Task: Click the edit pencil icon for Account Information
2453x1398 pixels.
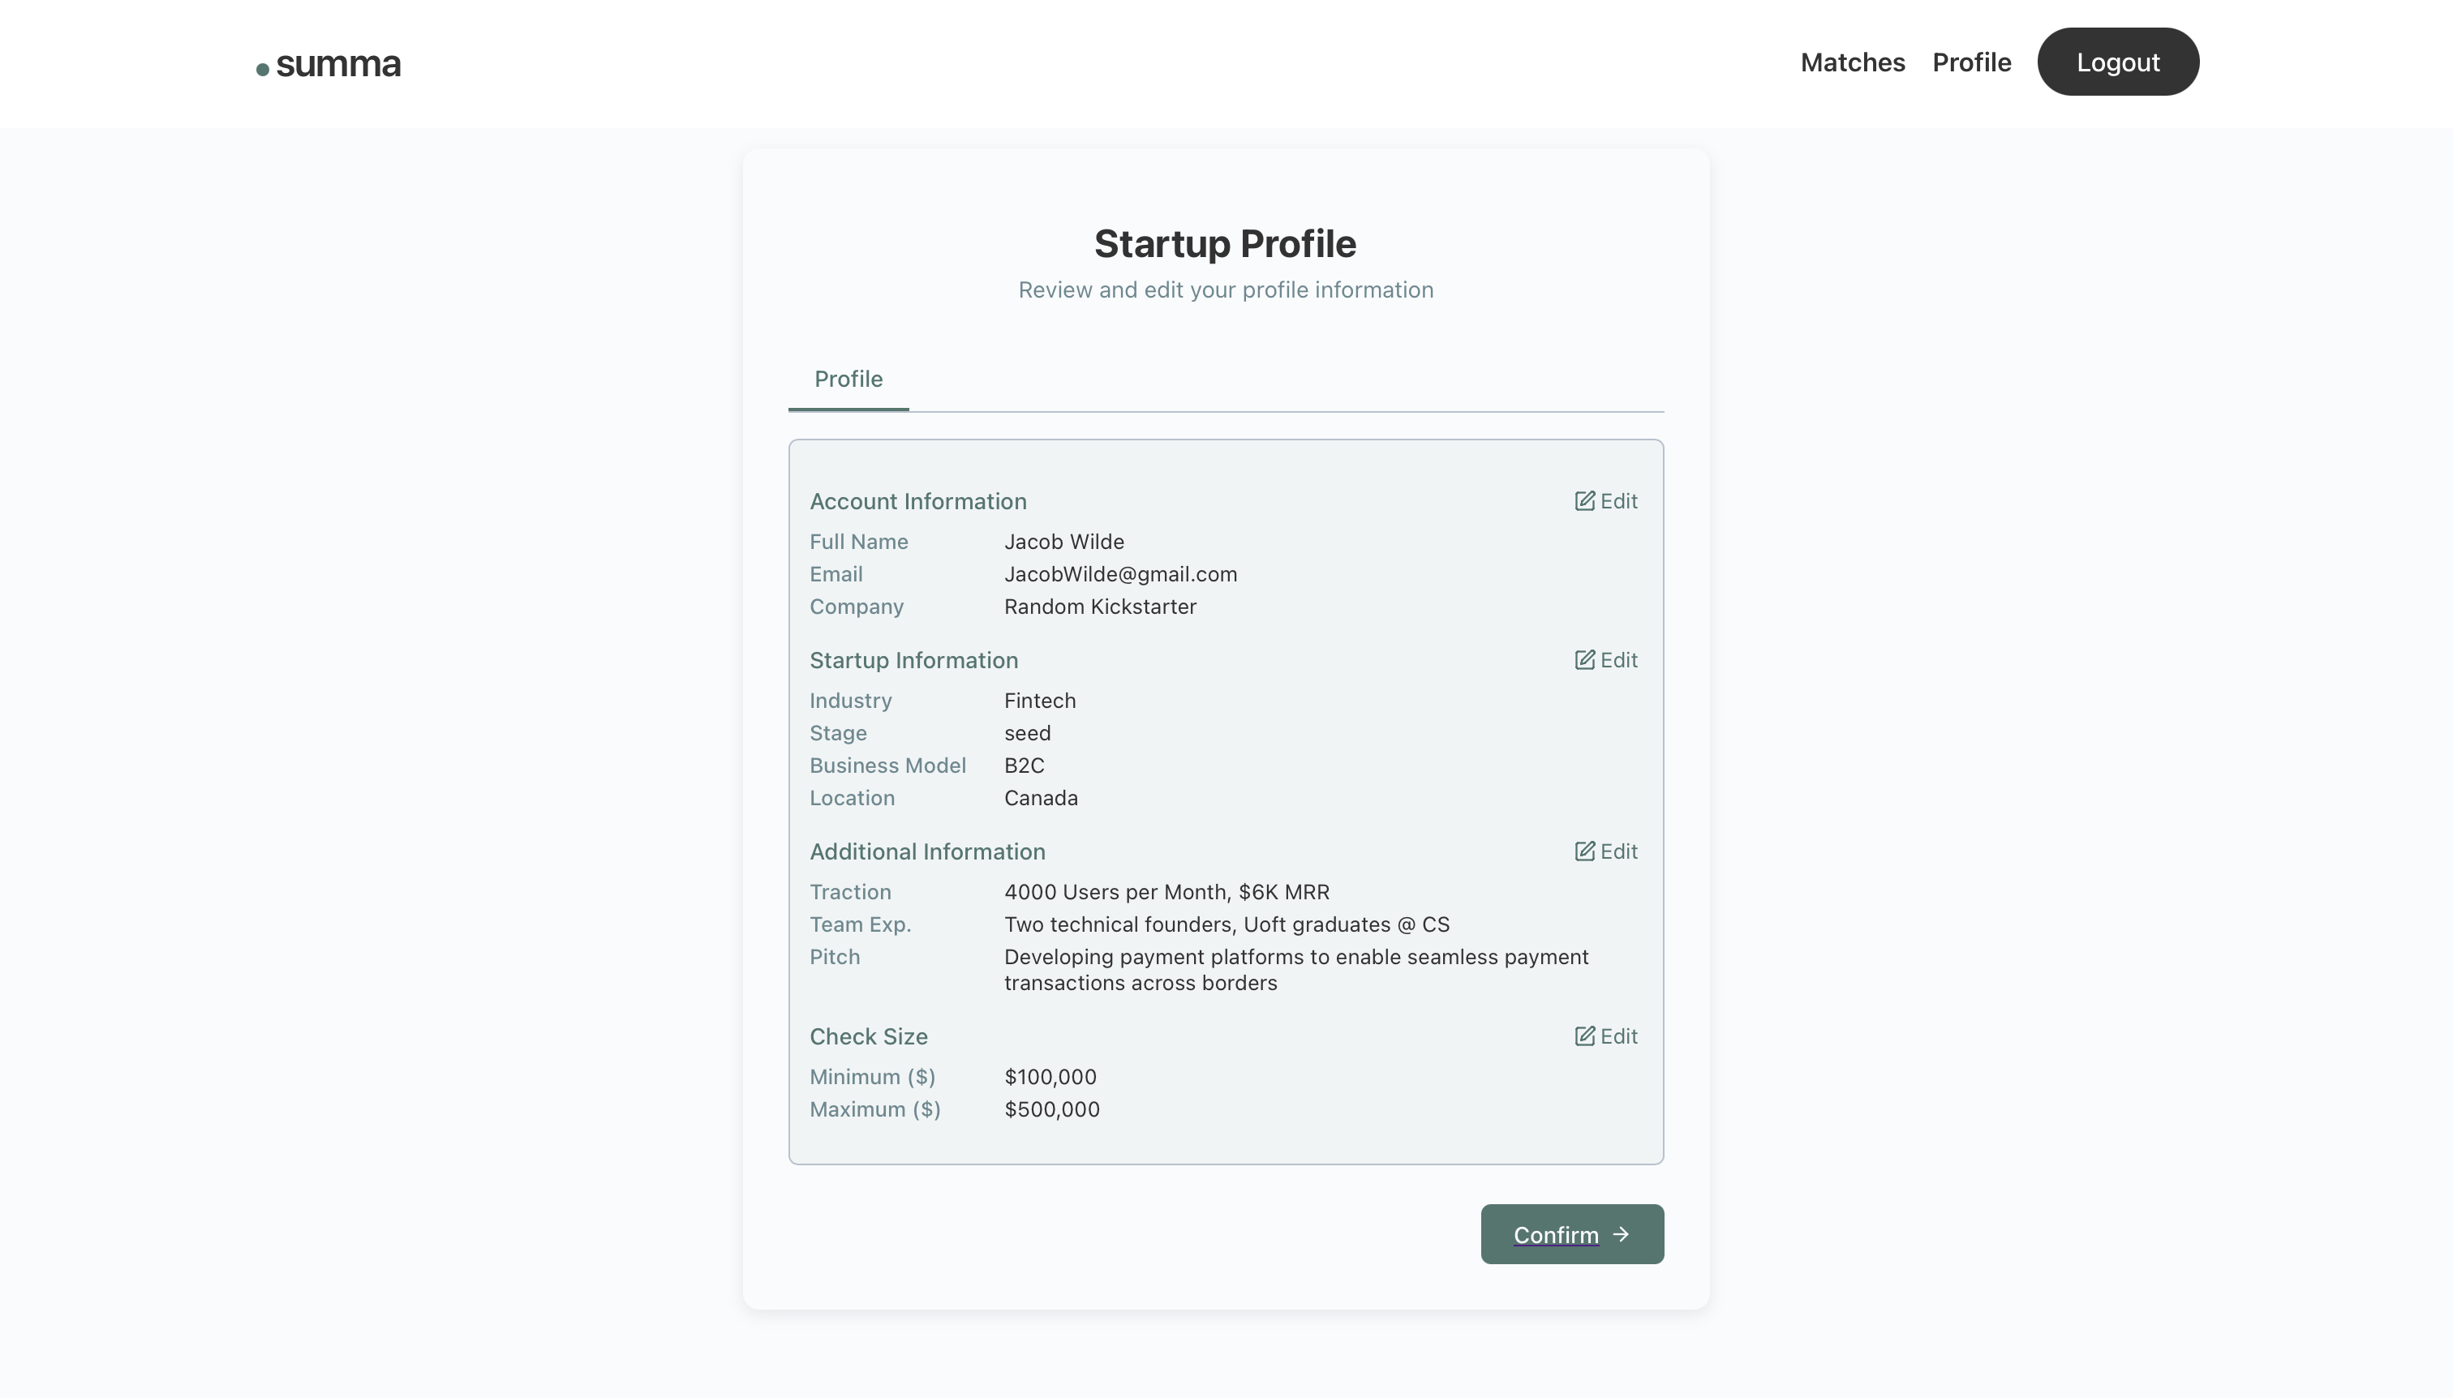Action: pyautogui.click(x=1583, y=501)
